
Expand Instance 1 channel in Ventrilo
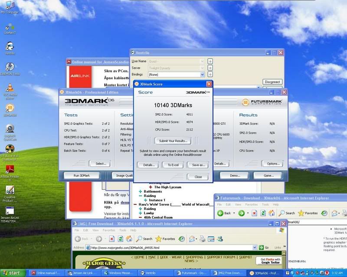click(146, 200)
